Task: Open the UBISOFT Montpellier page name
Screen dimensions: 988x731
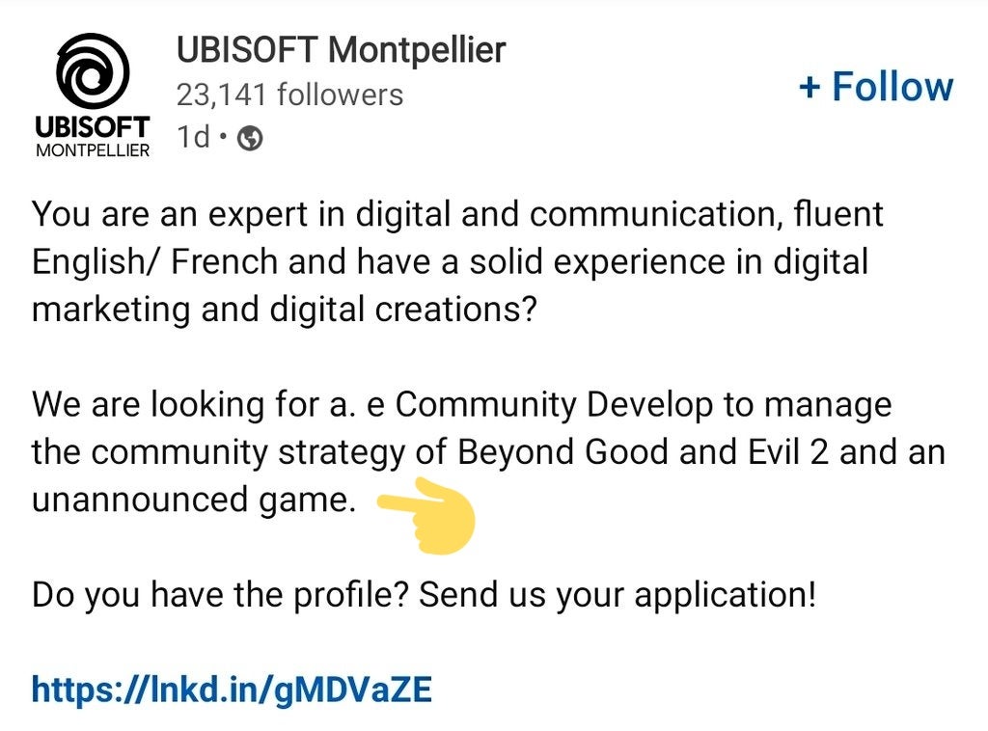Action: click(x=341, y=50)
